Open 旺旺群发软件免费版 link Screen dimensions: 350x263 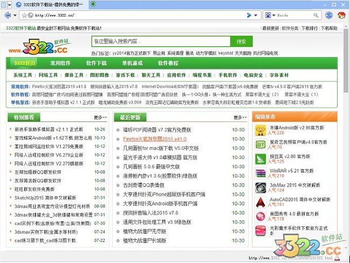[34, 189]
